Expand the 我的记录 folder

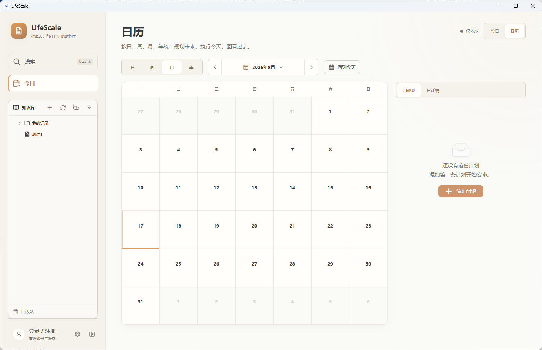coord(20,123)
